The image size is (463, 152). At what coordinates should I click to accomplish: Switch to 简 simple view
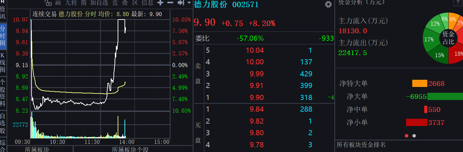(84, 3)
